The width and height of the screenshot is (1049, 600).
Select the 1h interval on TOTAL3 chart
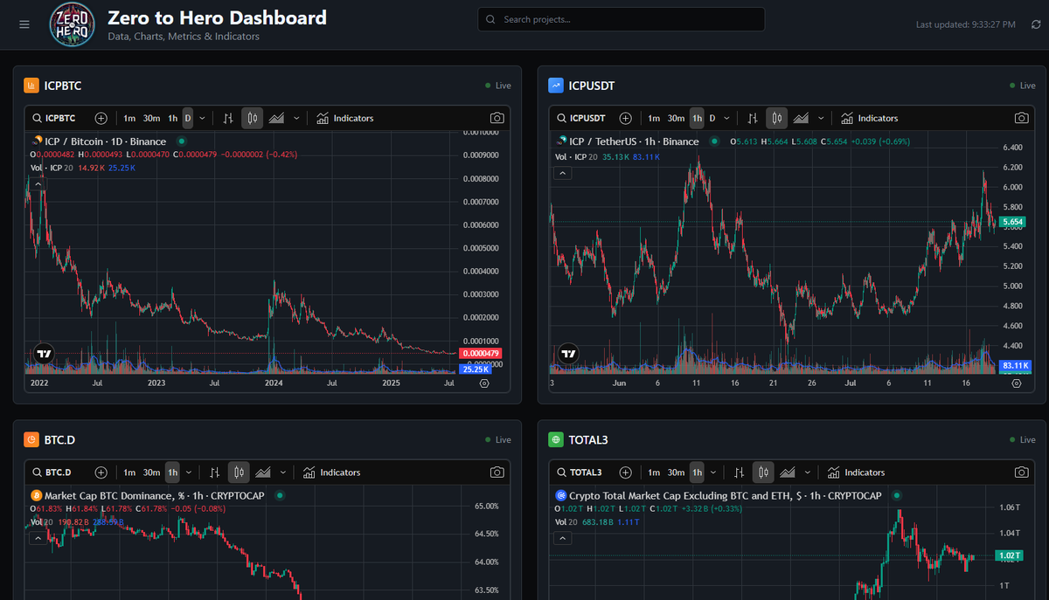click(x=697, y=472)
